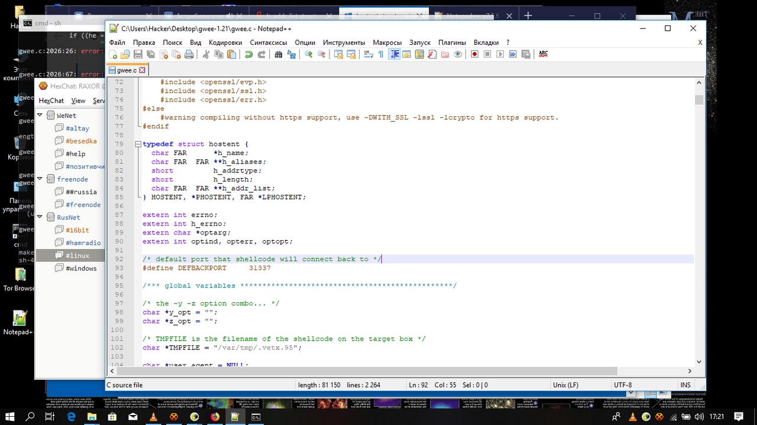This screenshot has width=757, height=425.
Task: Click the Stop recording macro icon
Action: [487, 54]
